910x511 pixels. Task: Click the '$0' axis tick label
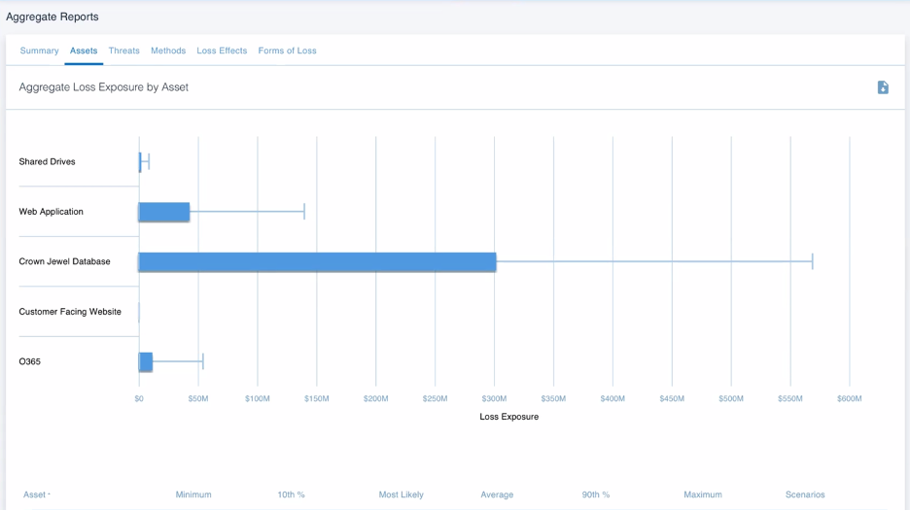[139, 398]
